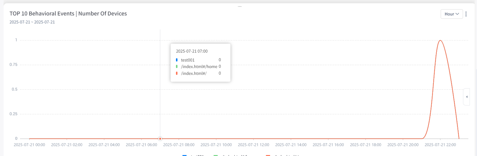Click the highlighted 07:00 data point marker
Image resolution: width=477 pixels, height=156 pixels.
coord(160,139)
